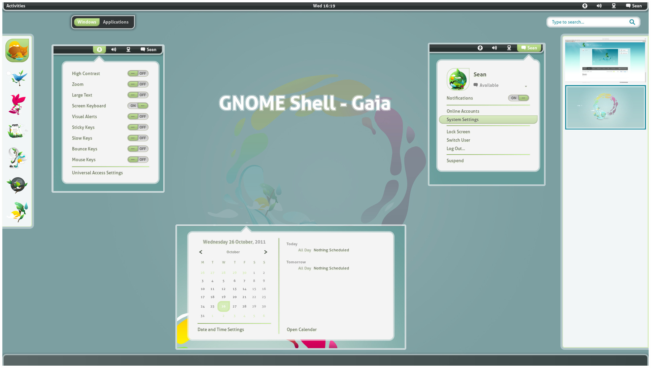Enable Slow Keys switch
Screen dimensions: 651x368
coord(138,138)
